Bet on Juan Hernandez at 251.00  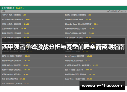(x=26, y=84)
